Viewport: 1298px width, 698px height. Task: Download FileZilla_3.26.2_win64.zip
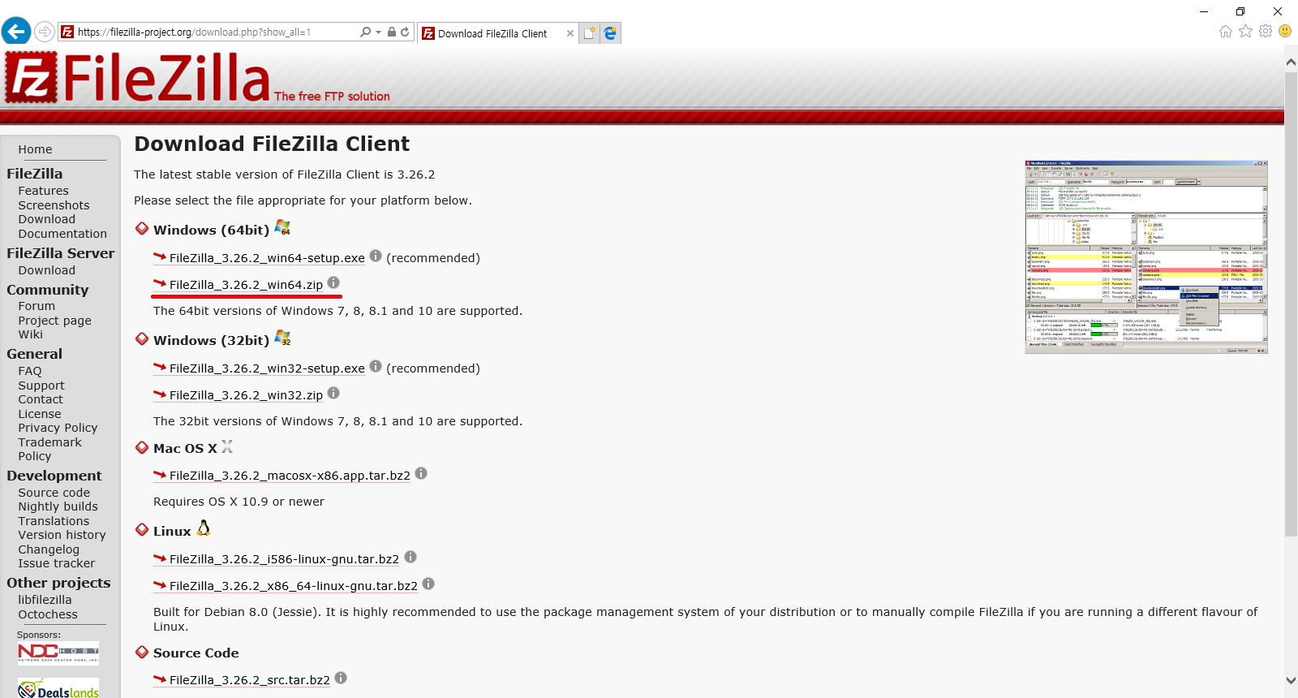pyautogui.click(x=246, y=285)
